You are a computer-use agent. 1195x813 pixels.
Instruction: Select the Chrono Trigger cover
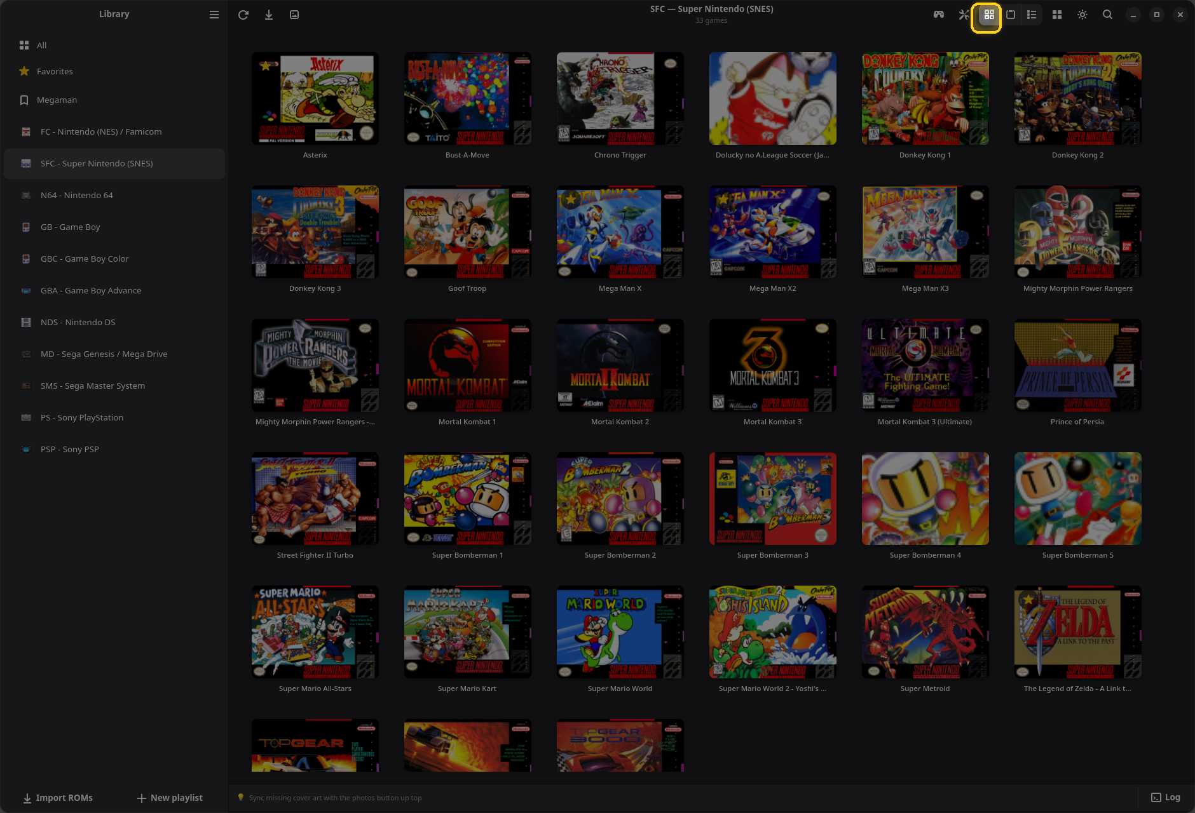coord(620,98)
